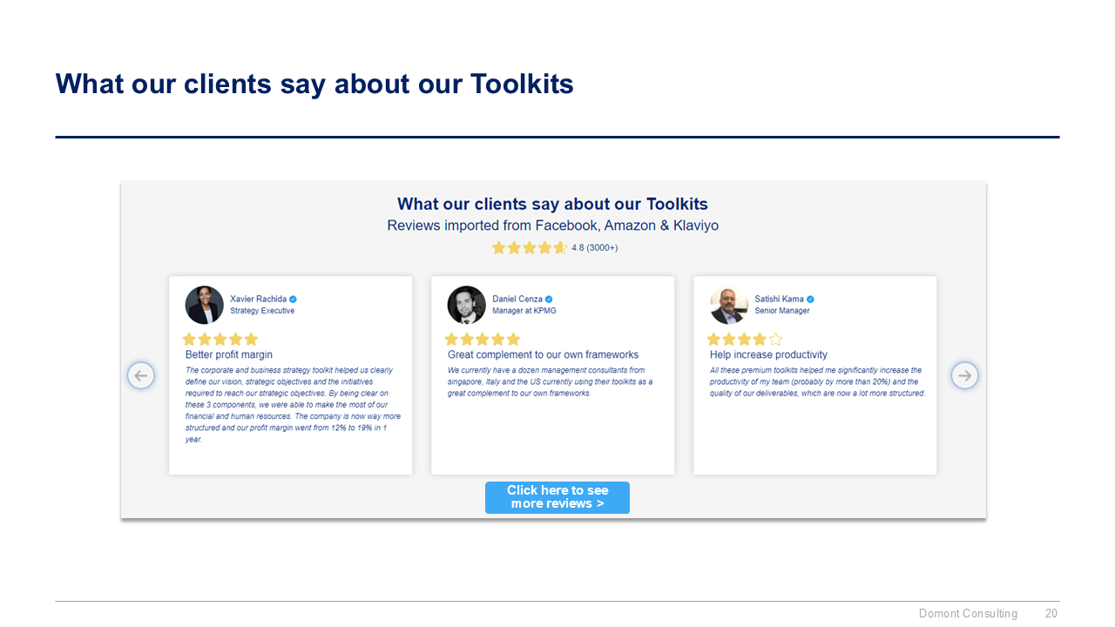Click the Help increase productivity review title
This screenshot has height=627, width=1115.
[x=768, y=354]
